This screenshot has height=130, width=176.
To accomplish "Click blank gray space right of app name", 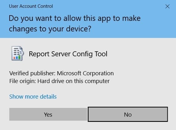I will [x=140, y=54].
